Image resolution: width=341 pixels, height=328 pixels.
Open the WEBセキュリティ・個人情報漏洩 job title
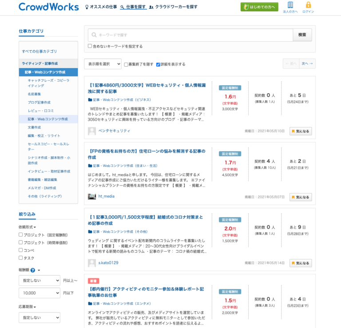[x=147, y=88]
